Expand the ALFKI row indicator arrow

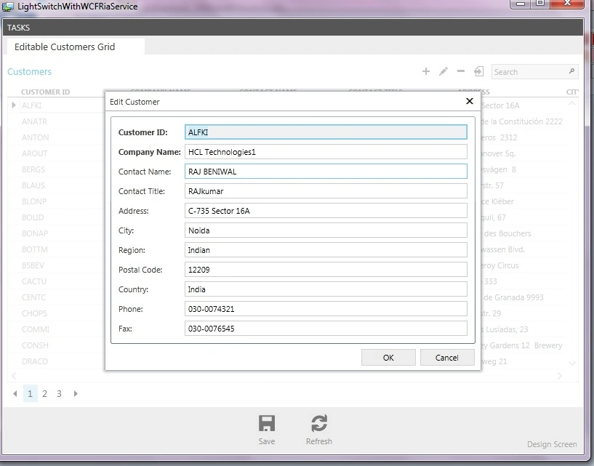click(14, 105)
